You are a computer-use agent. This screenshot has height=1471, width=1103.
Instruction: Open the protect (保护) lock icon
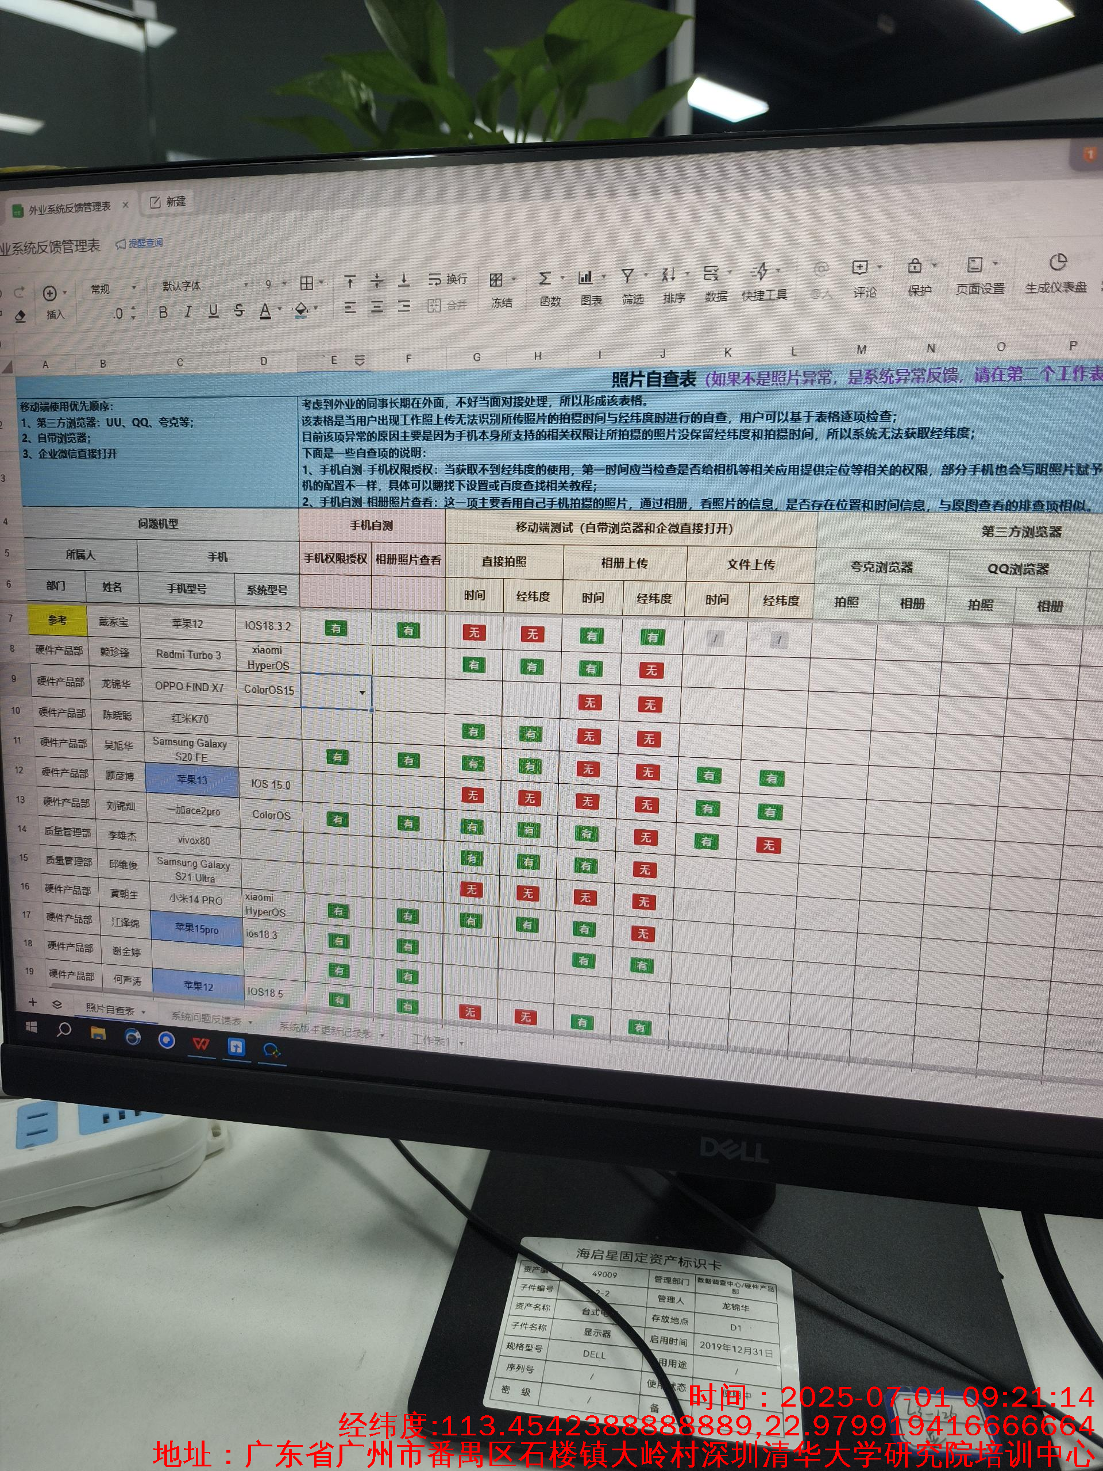(x=915, y=267)
